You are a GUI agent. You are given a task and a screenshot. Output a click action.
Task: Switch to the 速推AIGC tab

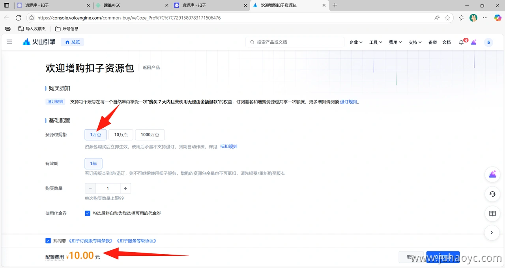[132, 6]
